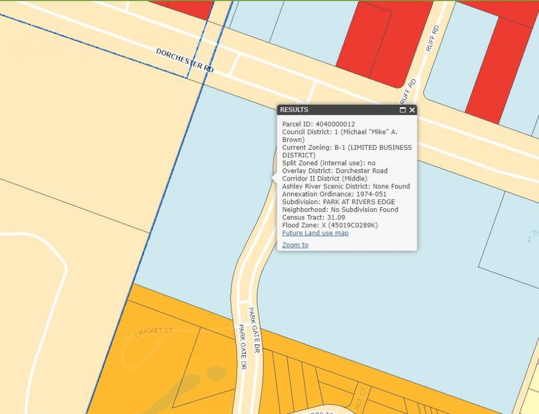Screen dimensions: 539x414
Task: Select the large beige parcel on far left
Action: (79, 132)
